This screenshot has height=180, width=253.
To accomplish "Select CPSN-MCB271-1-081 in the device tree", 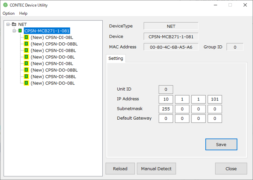I will pos(47,31).
